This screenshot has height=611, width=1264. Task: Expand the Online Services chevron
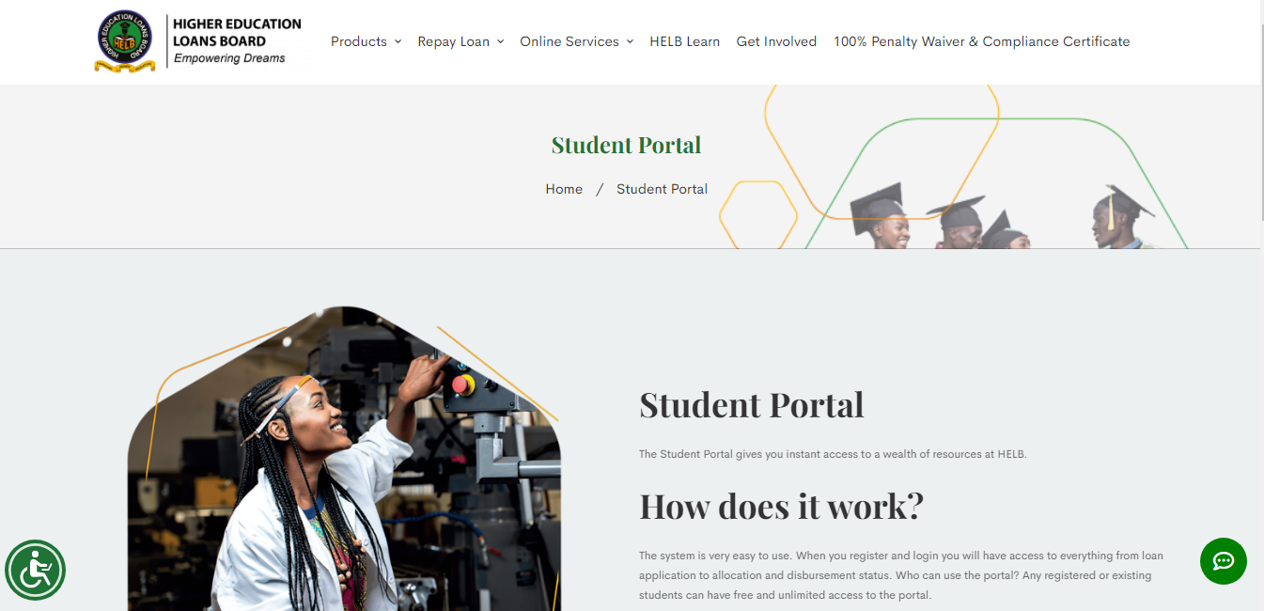pos(630,41)
